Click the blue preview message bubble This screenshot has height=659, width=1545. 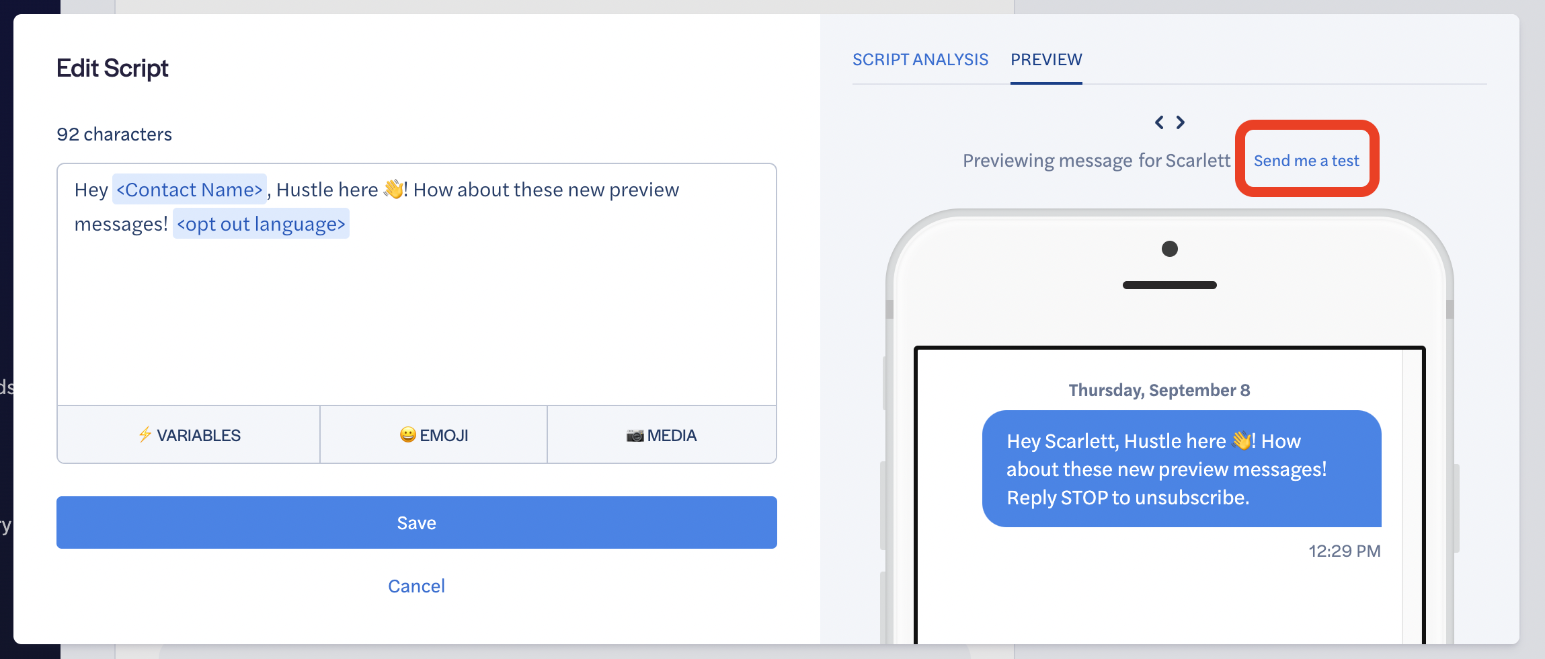(1181, 469)
